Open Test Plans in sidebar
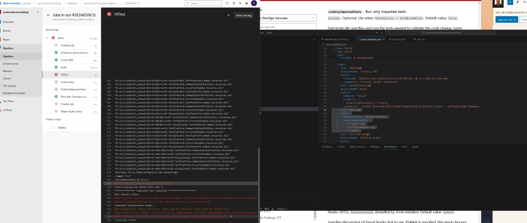 (x=21, y=101)
